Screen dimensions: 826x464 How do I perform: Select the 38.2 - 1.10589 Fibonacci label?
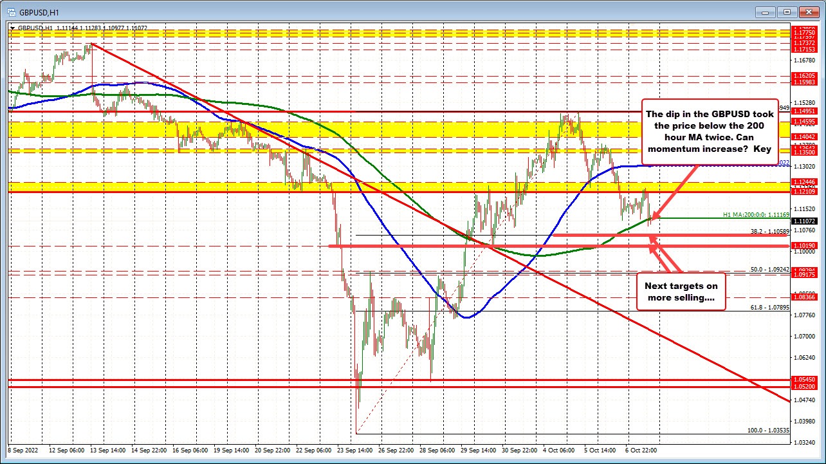click(x=771, y=230)
